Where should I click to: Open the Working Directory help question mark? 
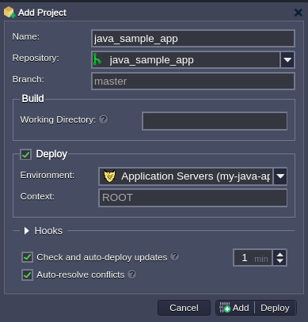[x=103, y=119]
